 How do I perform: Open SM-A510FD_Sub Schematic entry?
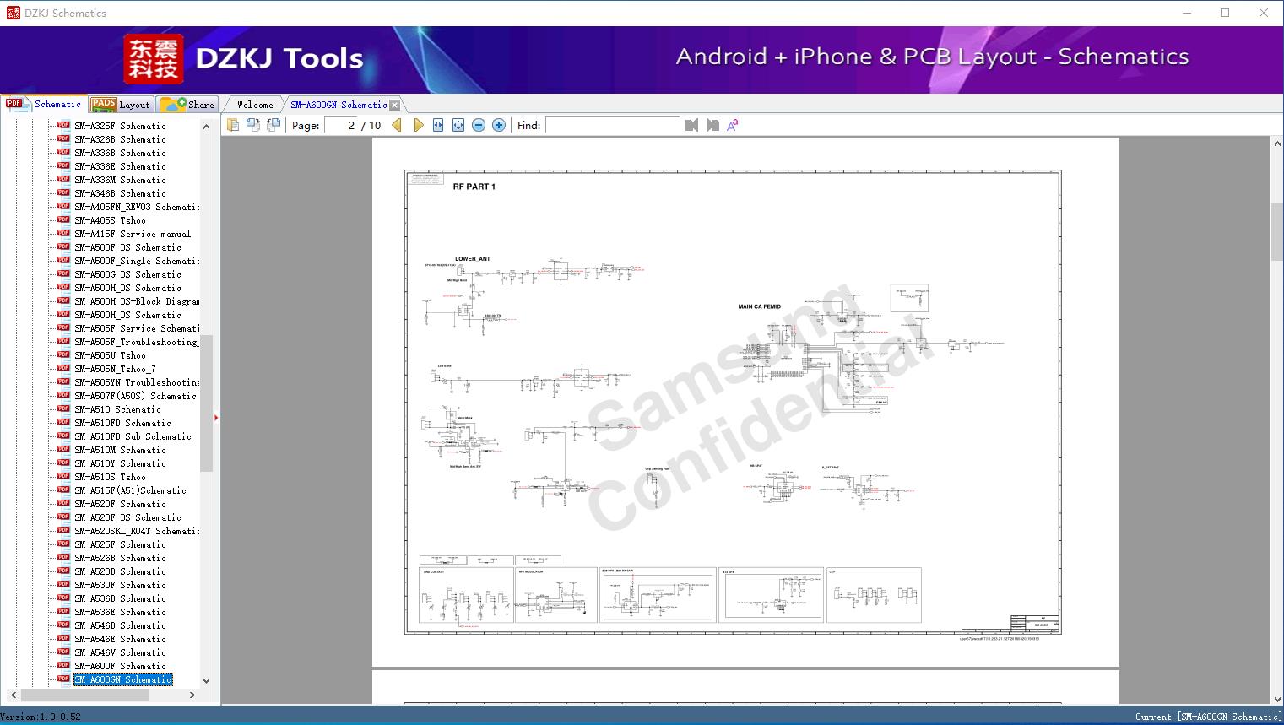point(133,436)
